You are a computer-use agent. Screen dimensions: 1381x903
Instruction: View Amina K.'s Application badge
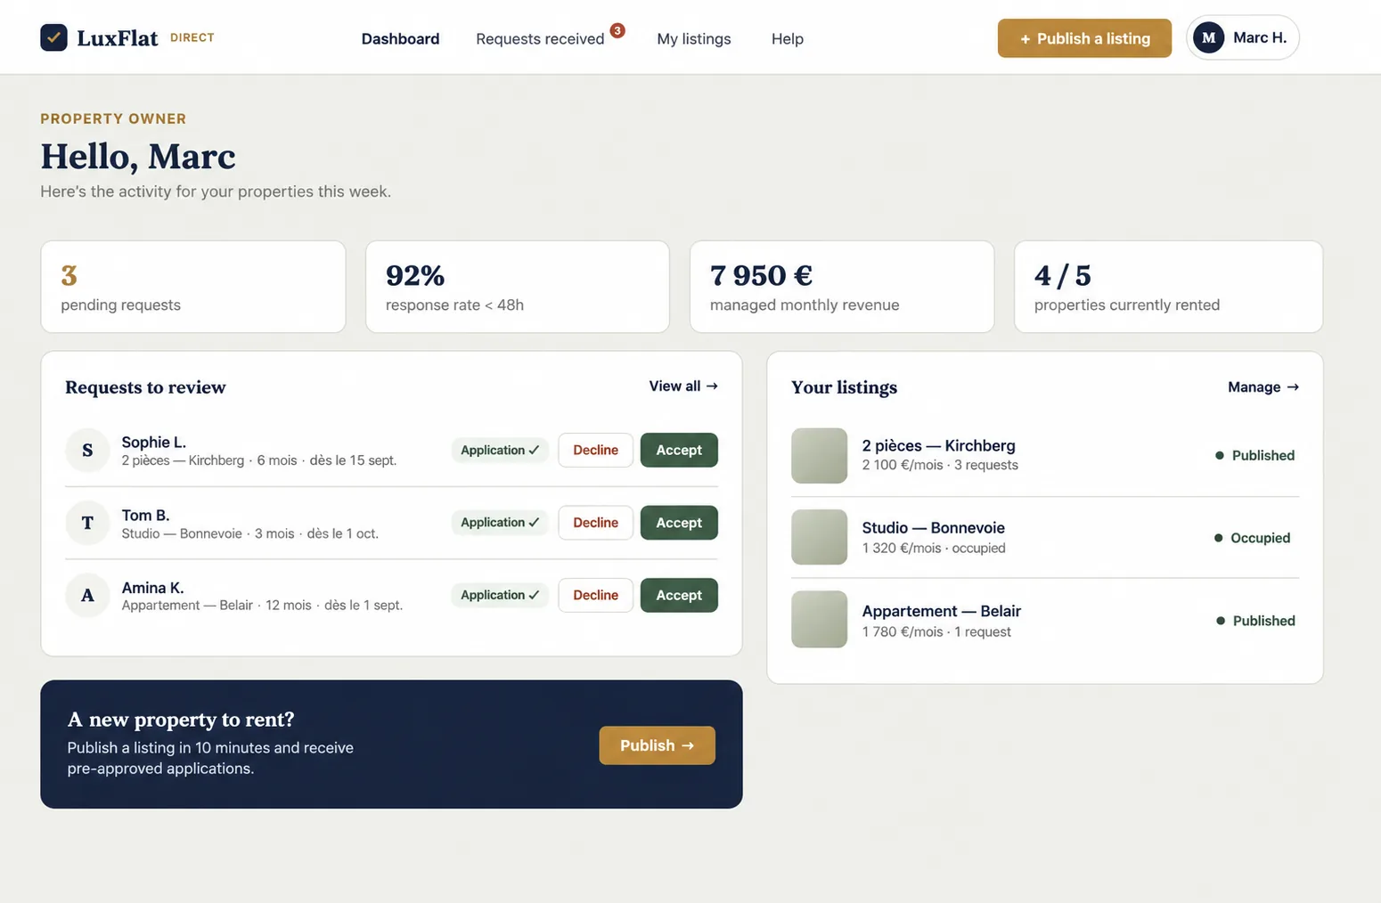coord(500,595)
